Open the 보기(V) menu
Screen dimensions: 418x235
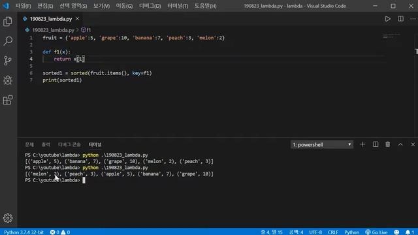coord(101,6)
